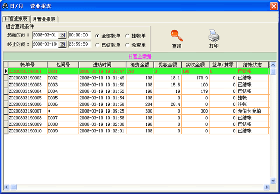Screen dimensions: 280x194
Task: Click the 帐单号 column header
Action: tap(27, 65)
